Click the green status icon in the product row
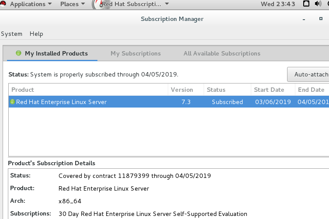This screenshot has height=219, width=329. point(12,101)
